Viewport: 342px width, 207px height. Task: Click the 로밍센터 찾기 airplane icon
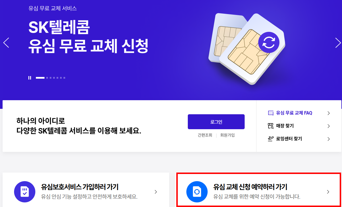click(270, 139)
